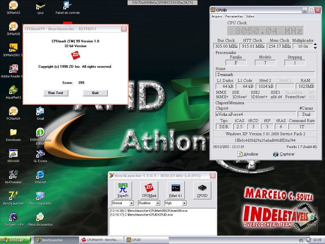Open the Arquivo menu in CPUID

[x=217, y=16]
